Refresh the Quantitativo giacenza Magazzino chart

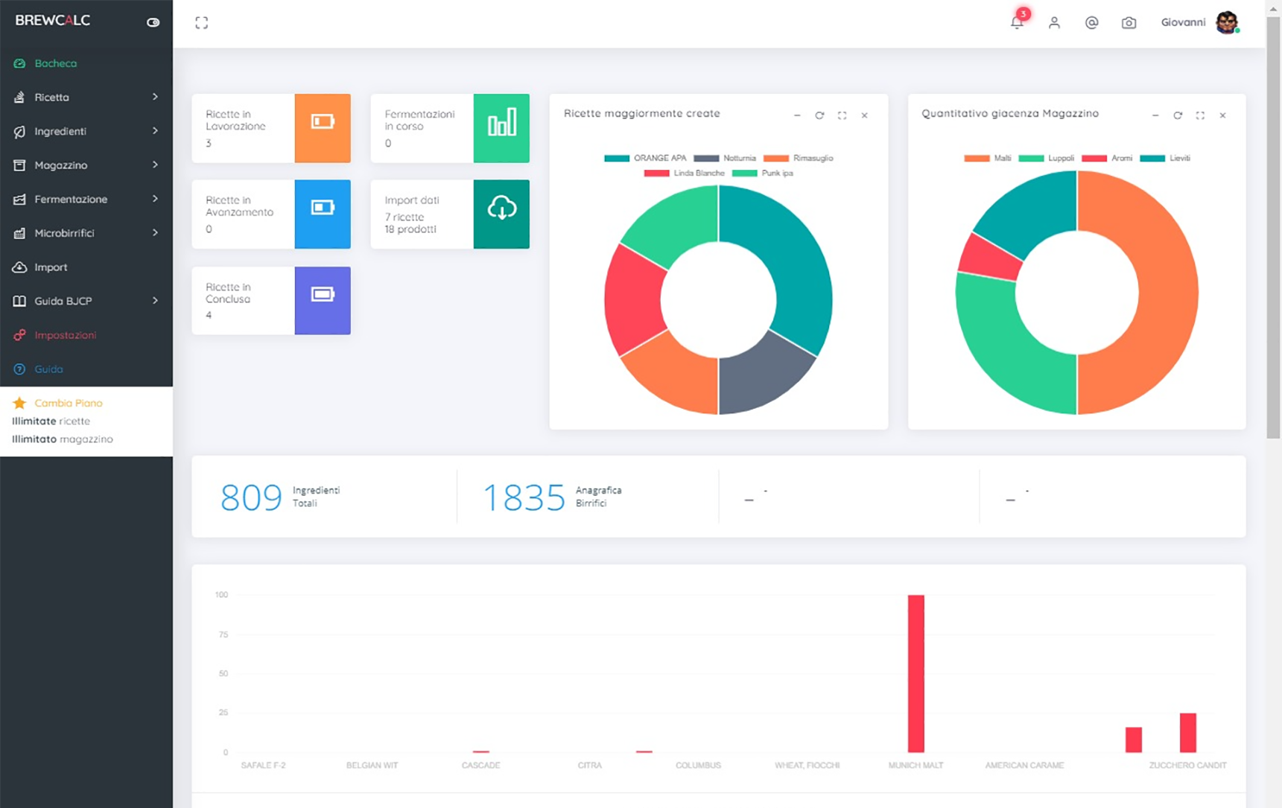pyautogui.click(x=1178, y=115)
